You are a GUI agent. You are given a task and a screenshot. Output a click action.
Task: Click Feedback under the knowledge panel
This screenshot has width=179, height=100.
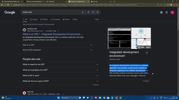[x=146, y=81]
